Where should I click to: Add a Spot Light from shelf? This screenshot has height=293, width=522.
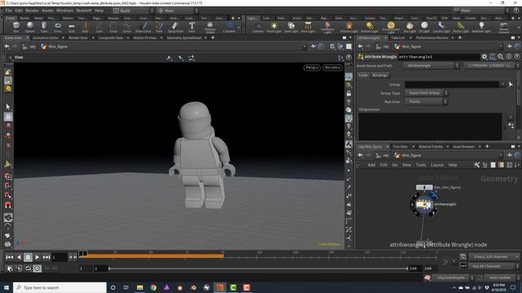(291, 27)
